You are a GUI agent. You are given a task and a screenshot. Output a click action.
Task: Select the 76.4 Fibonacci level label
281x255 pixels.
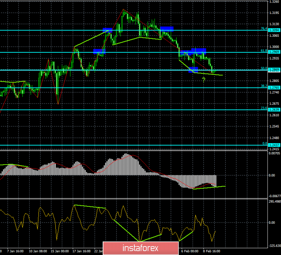coord(263,28)
